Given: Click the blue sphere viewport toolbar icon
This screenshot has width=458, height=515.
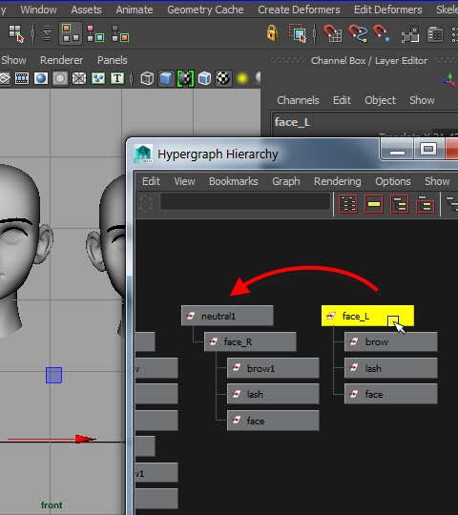Looking at the screenshot, I should coord(41,78).
